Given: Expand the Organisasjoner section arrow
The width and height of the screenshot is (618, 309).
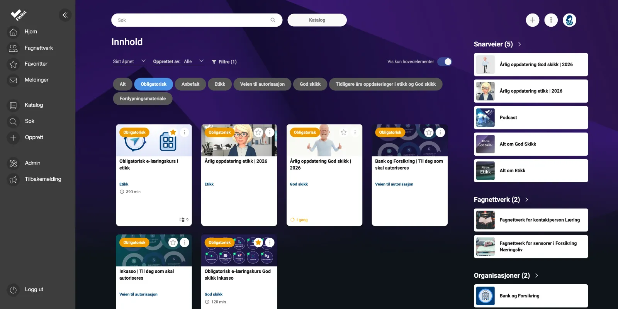Looking at the screenshot, I should (x=537, y=276).
